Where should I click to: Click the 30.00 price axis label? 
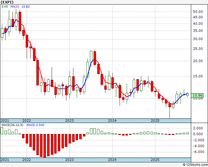pyautogui.click(x=198, y=39)
